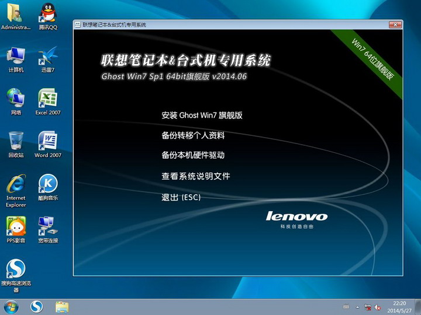Launch PPS影音 video player icon
The height and width of the screenshot is (315, 421).
coord(16,227)
